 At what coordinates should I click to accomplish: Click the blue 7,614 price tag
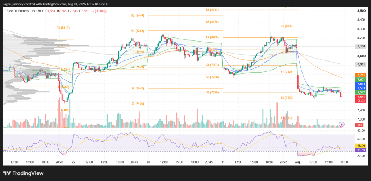point(361,84)
